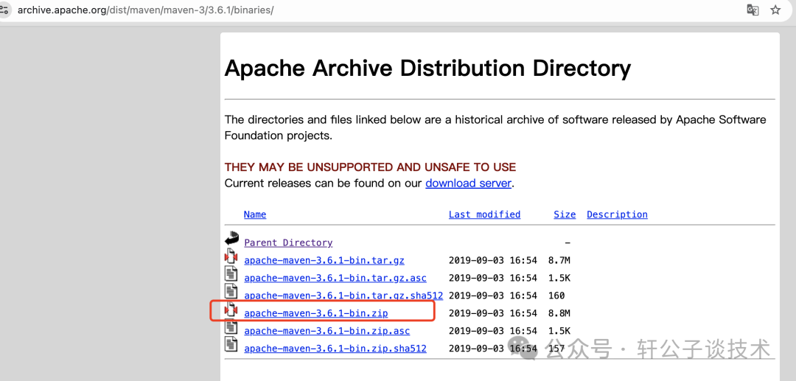The height and width of the screenshot is (381, 796).
Task: Click the Parent Directory back-arrow icon
Action: pos(231,238)
